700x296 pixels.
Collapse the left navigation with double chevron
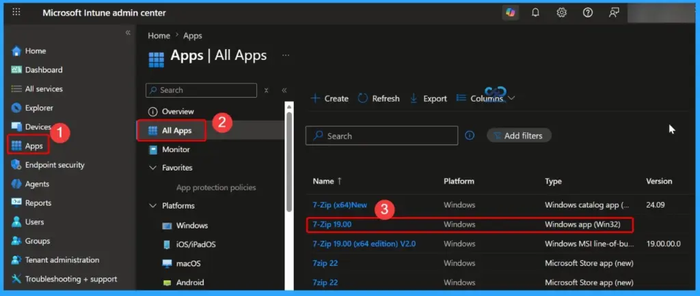tap(128, 33)
